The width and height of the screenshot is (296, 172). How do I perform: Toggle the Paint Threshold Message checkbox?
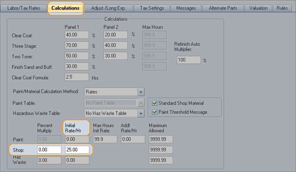pyautogui.click(x=154, y=112)
